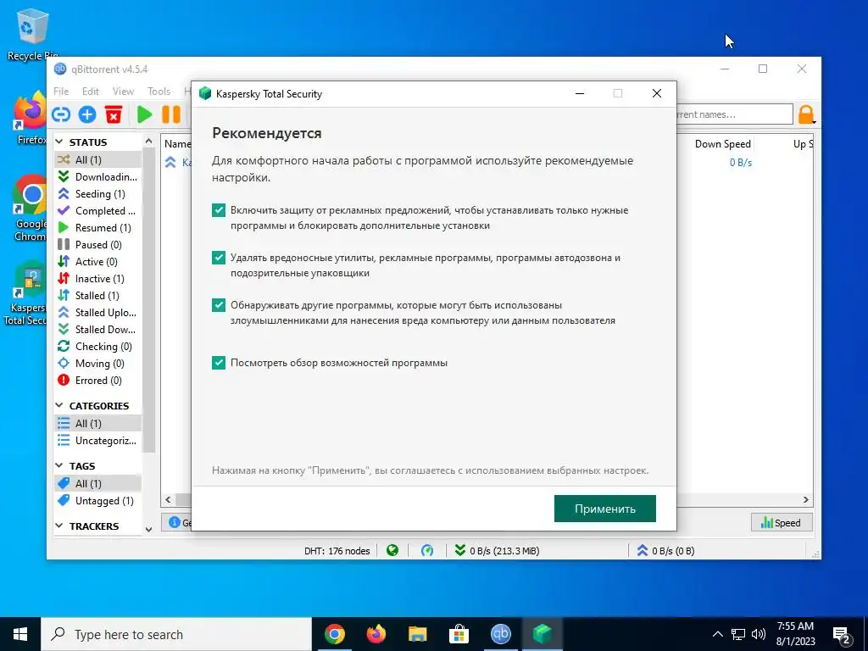Select Checking (0) status filter
The width and height of the screenshot is (868, 651).
coord(97,347)
